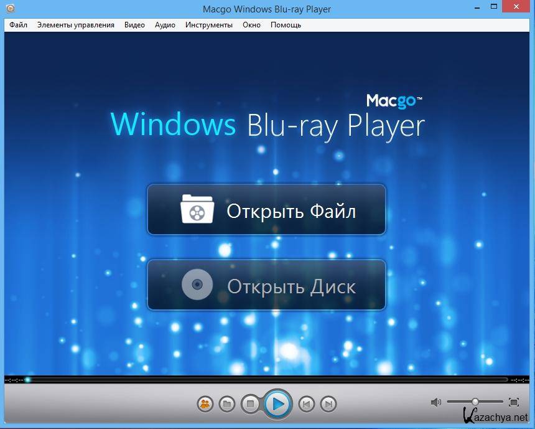Viewport: 535px width, 429px height.
Task: Click the Открыть Диск button
Action: tap(266, 286)
